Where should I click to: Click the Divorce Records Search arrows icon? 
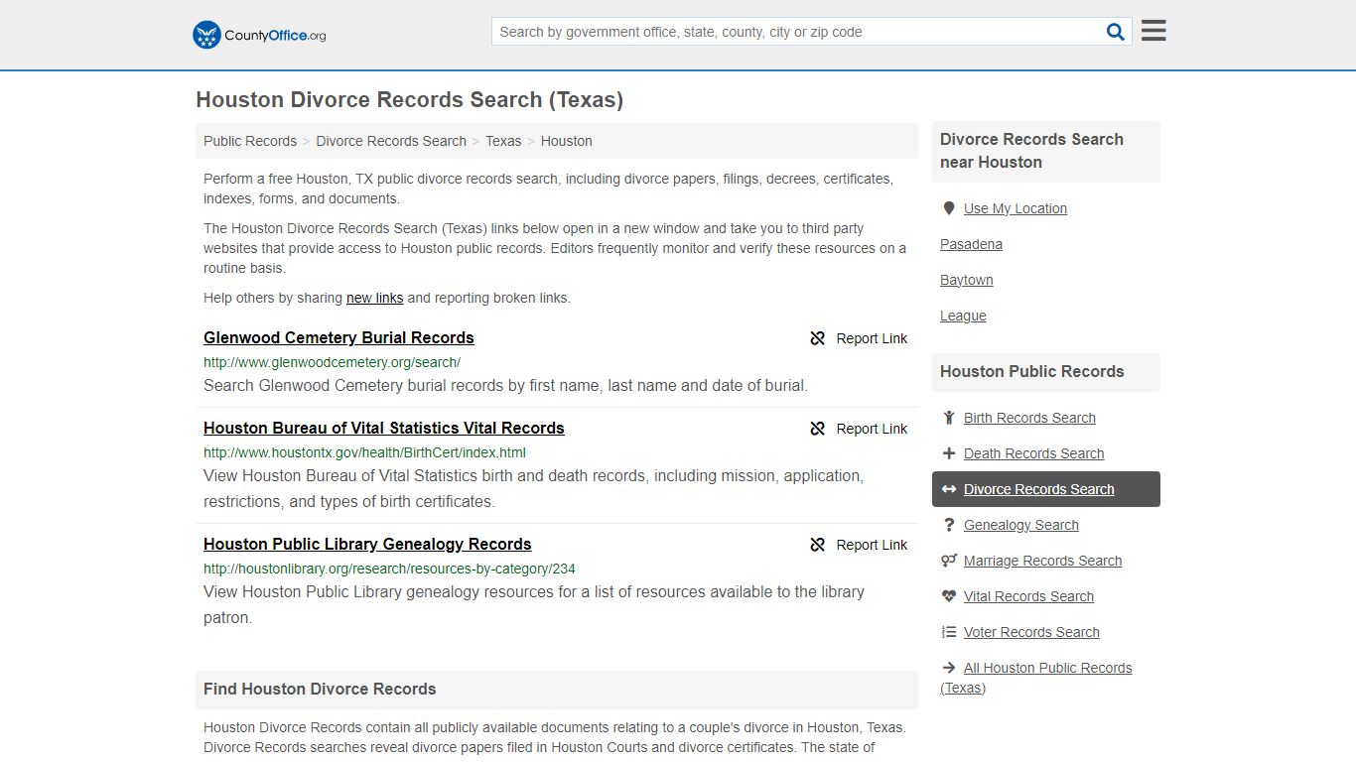(x=949, y=489)
